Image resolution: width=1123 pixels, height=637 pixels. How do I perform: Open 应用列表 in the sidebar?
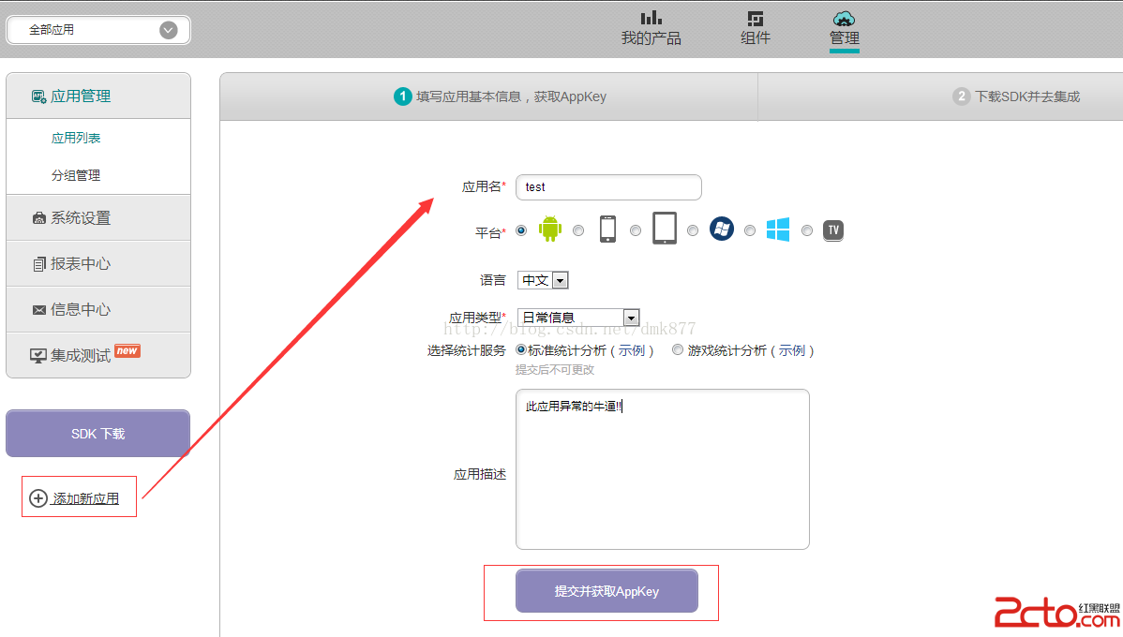(x=76, y=138)
